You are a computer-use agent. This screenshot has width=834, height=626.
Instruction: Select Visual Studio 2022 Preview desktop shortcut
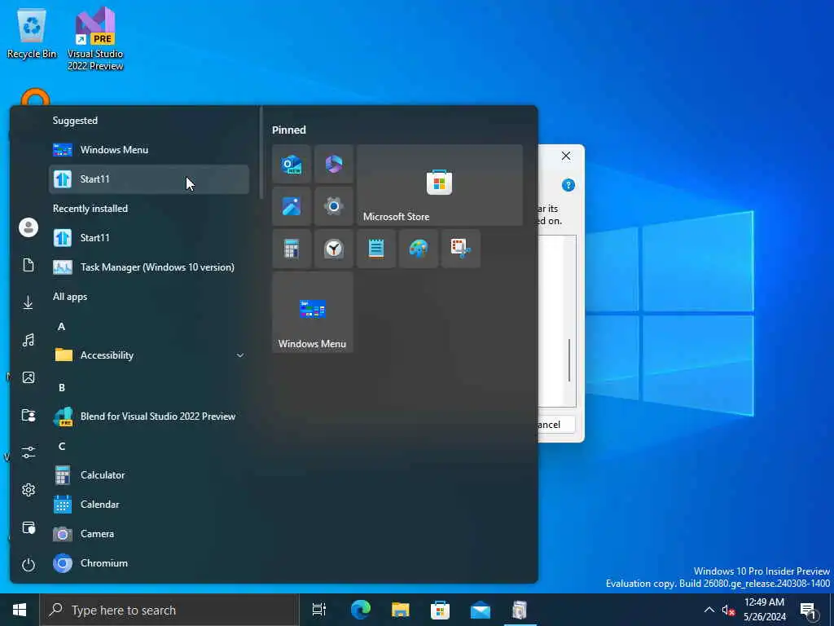pyautogui.click(x=95, y=38)
